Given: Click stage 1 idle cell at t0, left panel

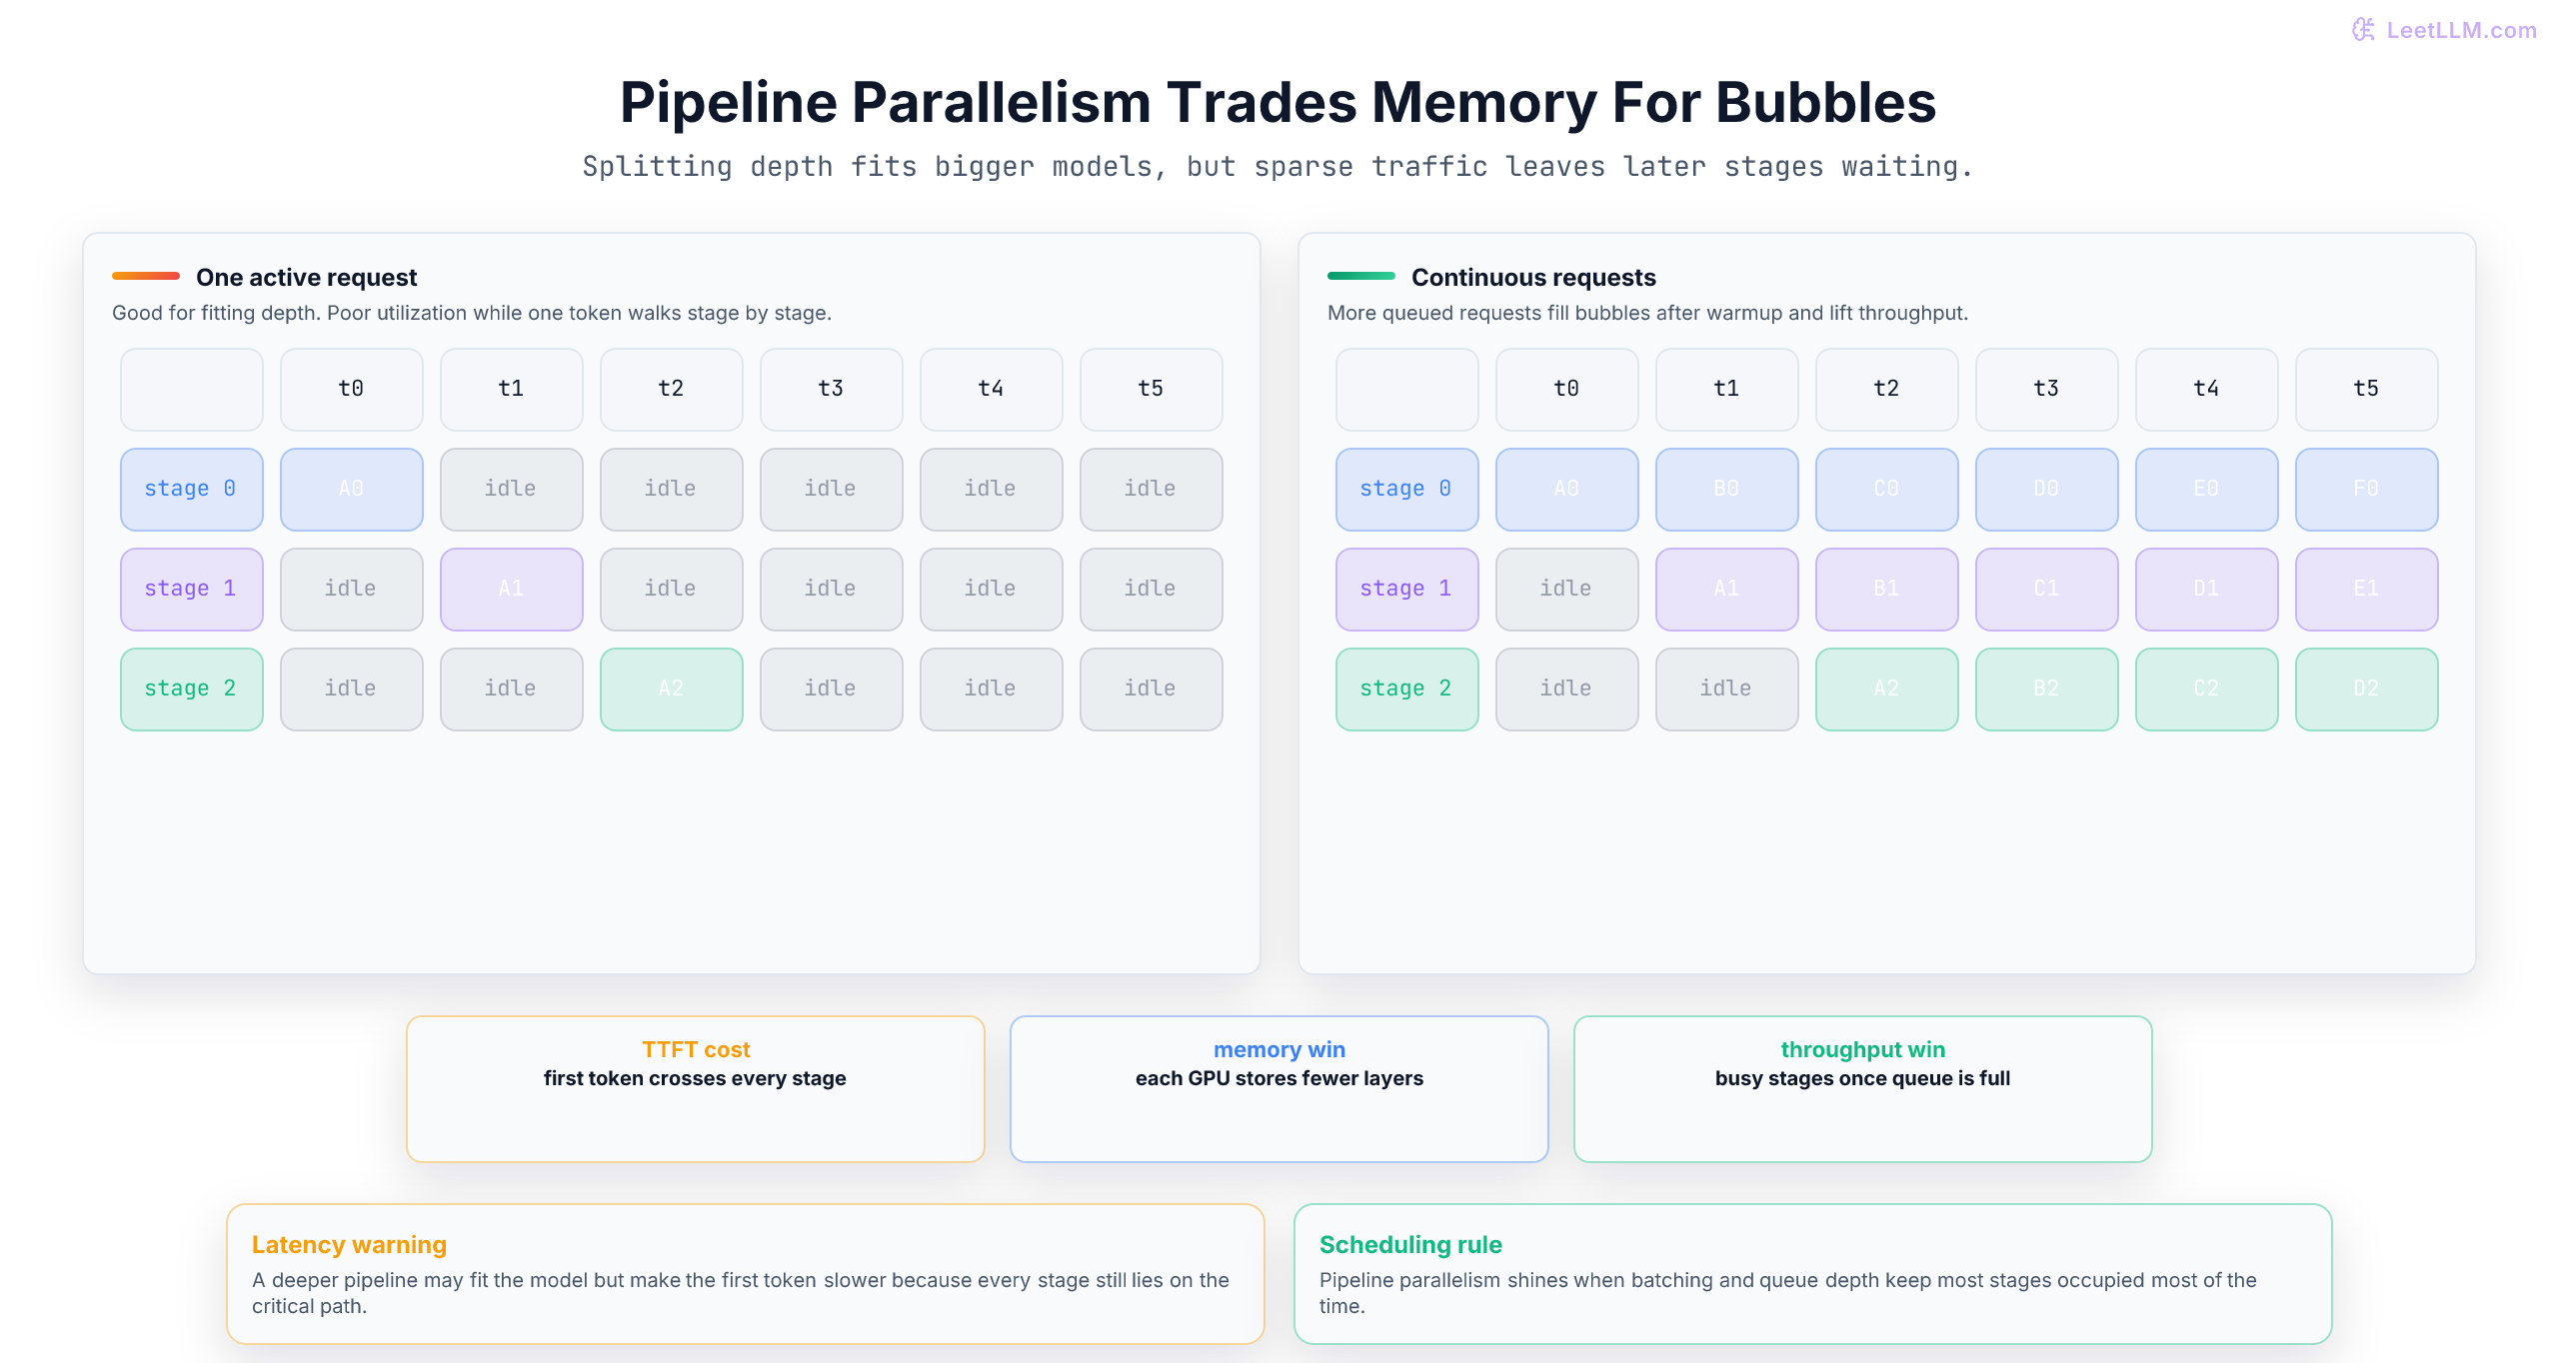Looking at the screenshot, I should tap(352, 589).
